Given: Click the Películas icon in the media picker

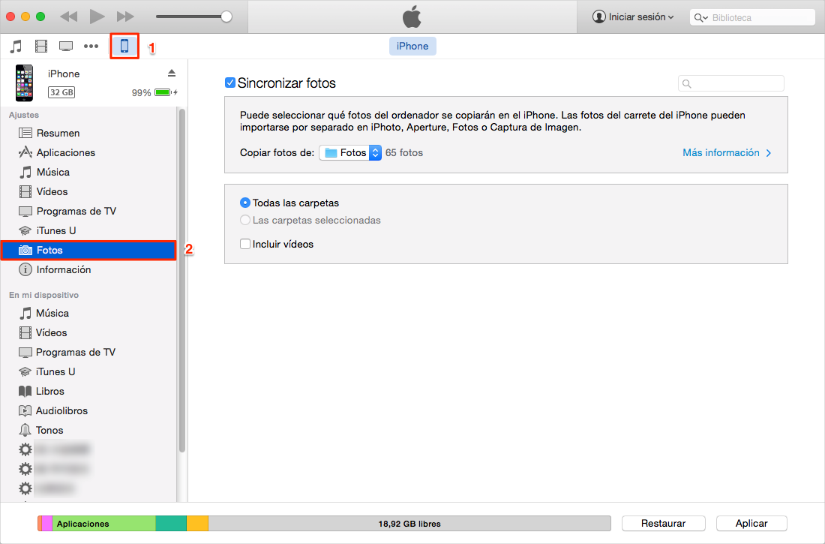Looking at the screenshot, I should [41, 46].
